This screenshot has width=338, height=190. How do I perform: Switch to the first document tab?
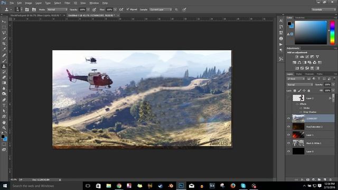pyautogui.click(x=35, y=15)
